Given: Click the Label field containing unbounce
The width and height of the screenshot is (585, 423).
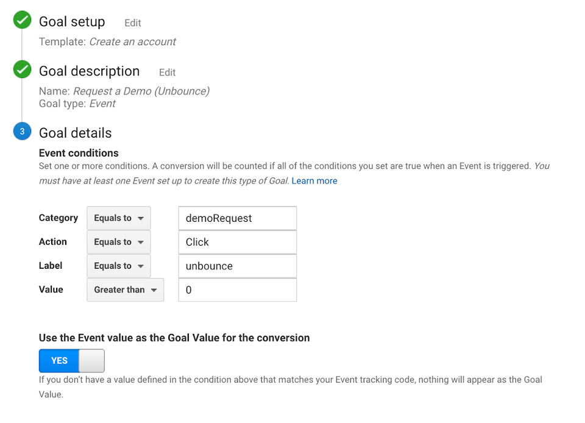Looking at the screenshot, I should pyautogui.click(x=237, y=266).
